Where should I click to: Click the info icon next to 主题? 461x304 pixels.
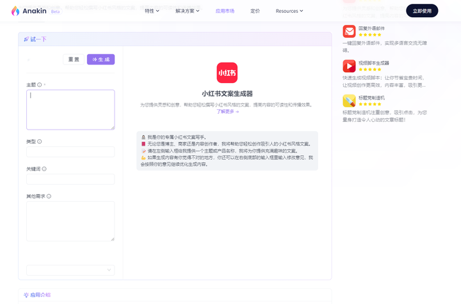[40, 85]
